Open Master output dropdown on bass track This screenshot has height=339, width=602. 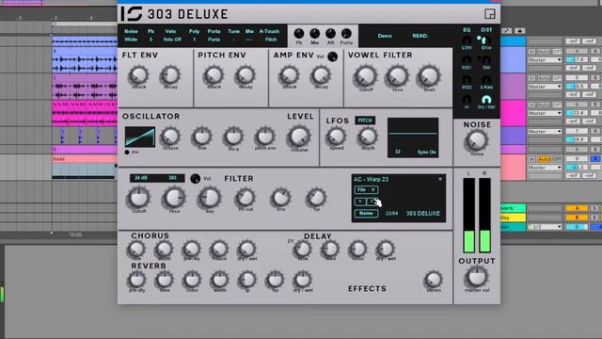545,168
